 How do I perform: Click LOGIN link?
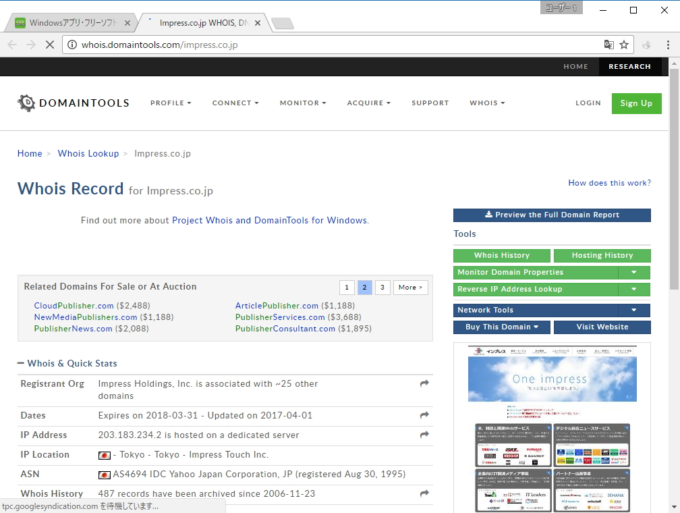coord(588,103)
